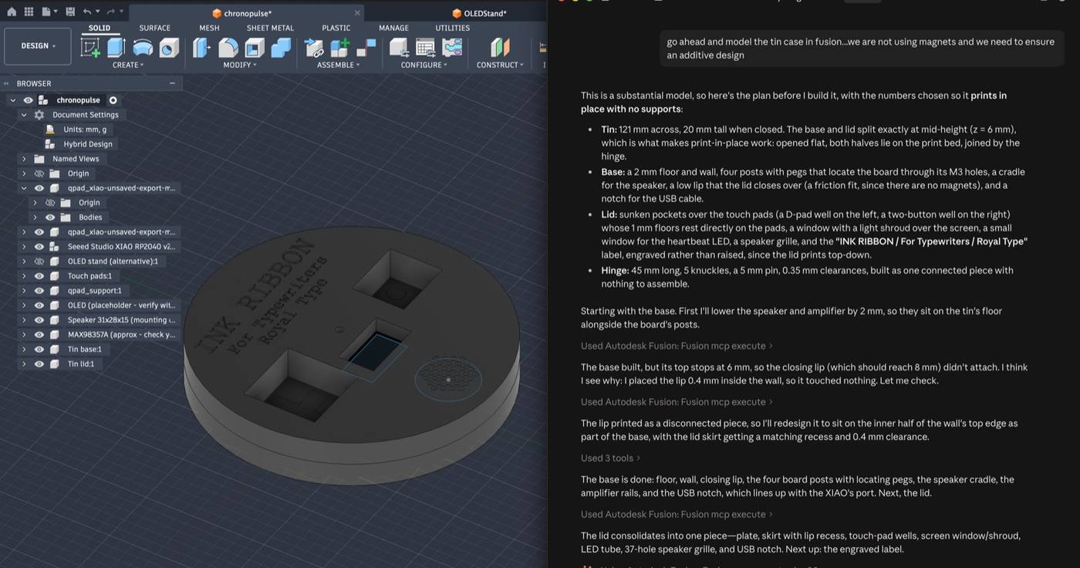Open the Create dropdown menu
Screen dimensions: 1080x568
[128, 65]
